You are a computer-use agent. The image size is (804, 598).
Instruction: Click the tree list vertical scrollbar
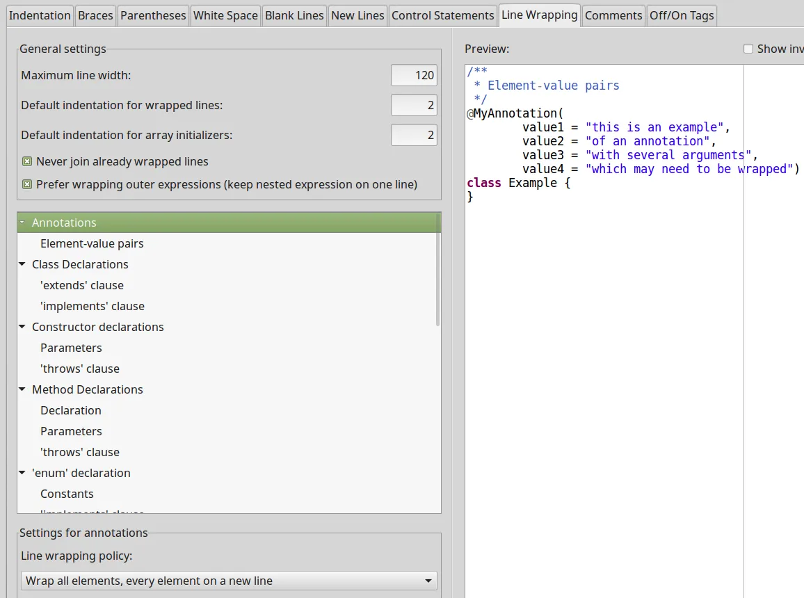(x=437, y=271)
